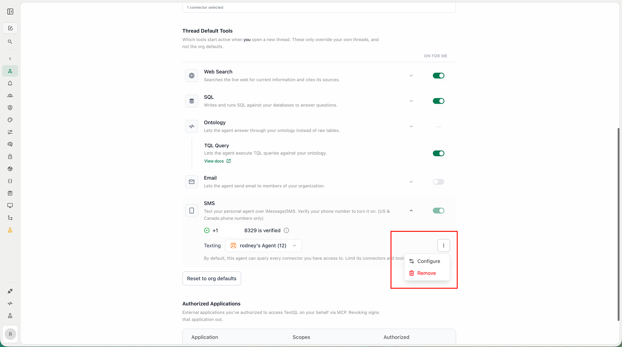Click the Application column header

click(205, 337)
